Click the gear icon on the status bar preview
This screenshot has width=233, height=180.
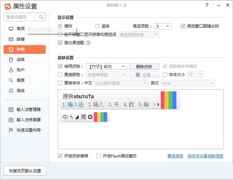pyautogui.click(x=90, y=117)
